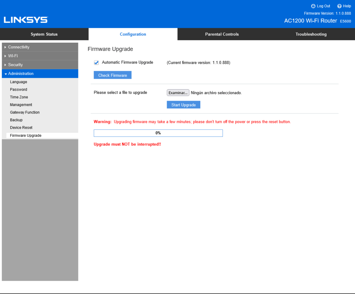The height and width of the screenshot is (294, 355).
Task: Open Backup in sidebar
Action: [16, 120]
